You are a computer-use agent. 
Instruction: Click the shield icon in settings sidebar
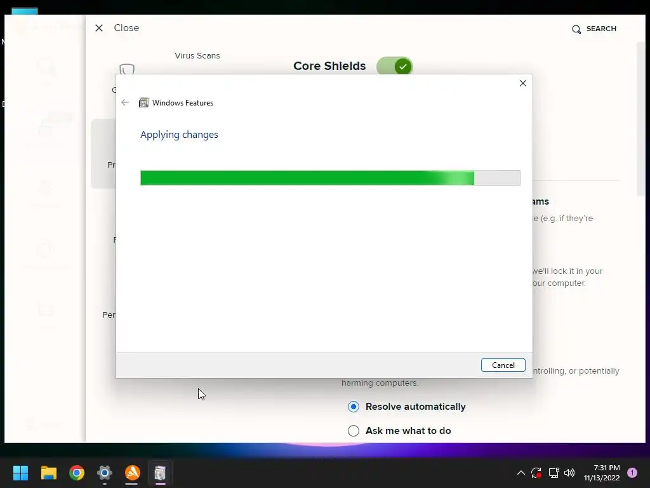click(127, 69)
